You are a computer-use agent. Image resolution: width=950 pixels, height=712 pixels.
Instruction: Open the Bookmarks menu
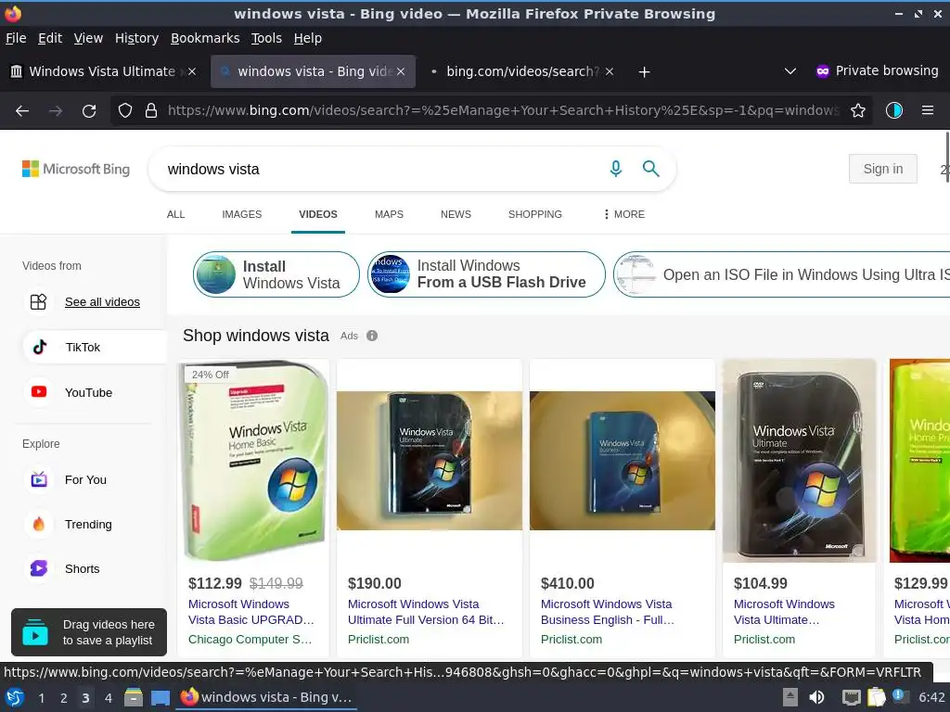(205, 38)
